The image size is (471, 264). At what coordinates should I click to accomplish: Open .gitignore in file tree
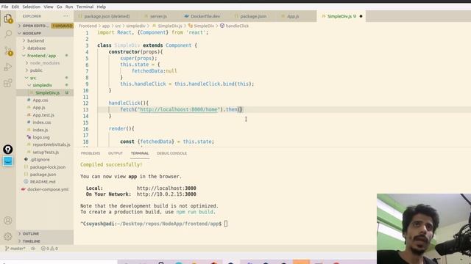tap(40, 160)
